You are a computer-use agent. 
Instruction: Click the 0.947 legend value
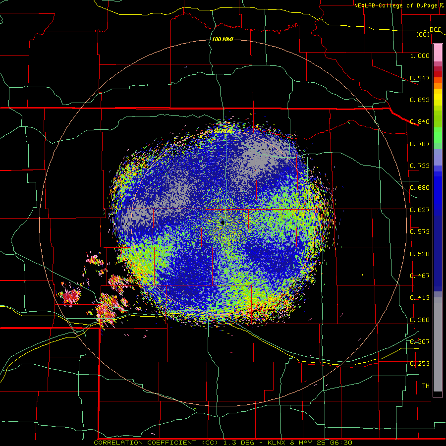tap(420, 78)
